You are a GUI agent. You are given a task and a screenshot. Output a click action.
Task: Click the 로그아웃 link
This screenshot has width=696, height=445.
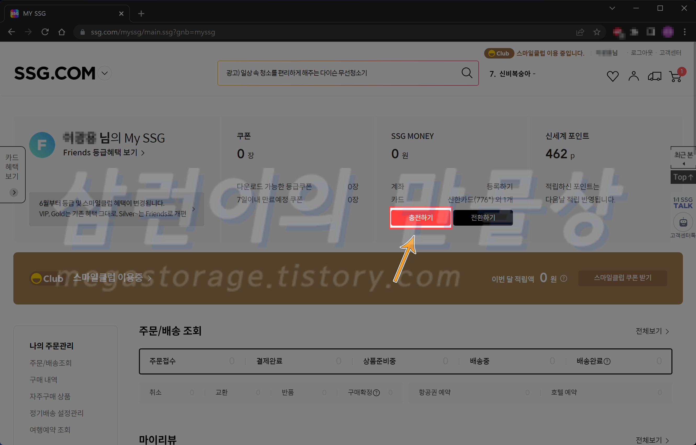642,53
